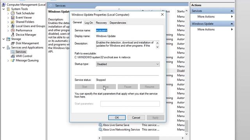Switch to the Log On tab
250x140 pixels.
point(89,23)
